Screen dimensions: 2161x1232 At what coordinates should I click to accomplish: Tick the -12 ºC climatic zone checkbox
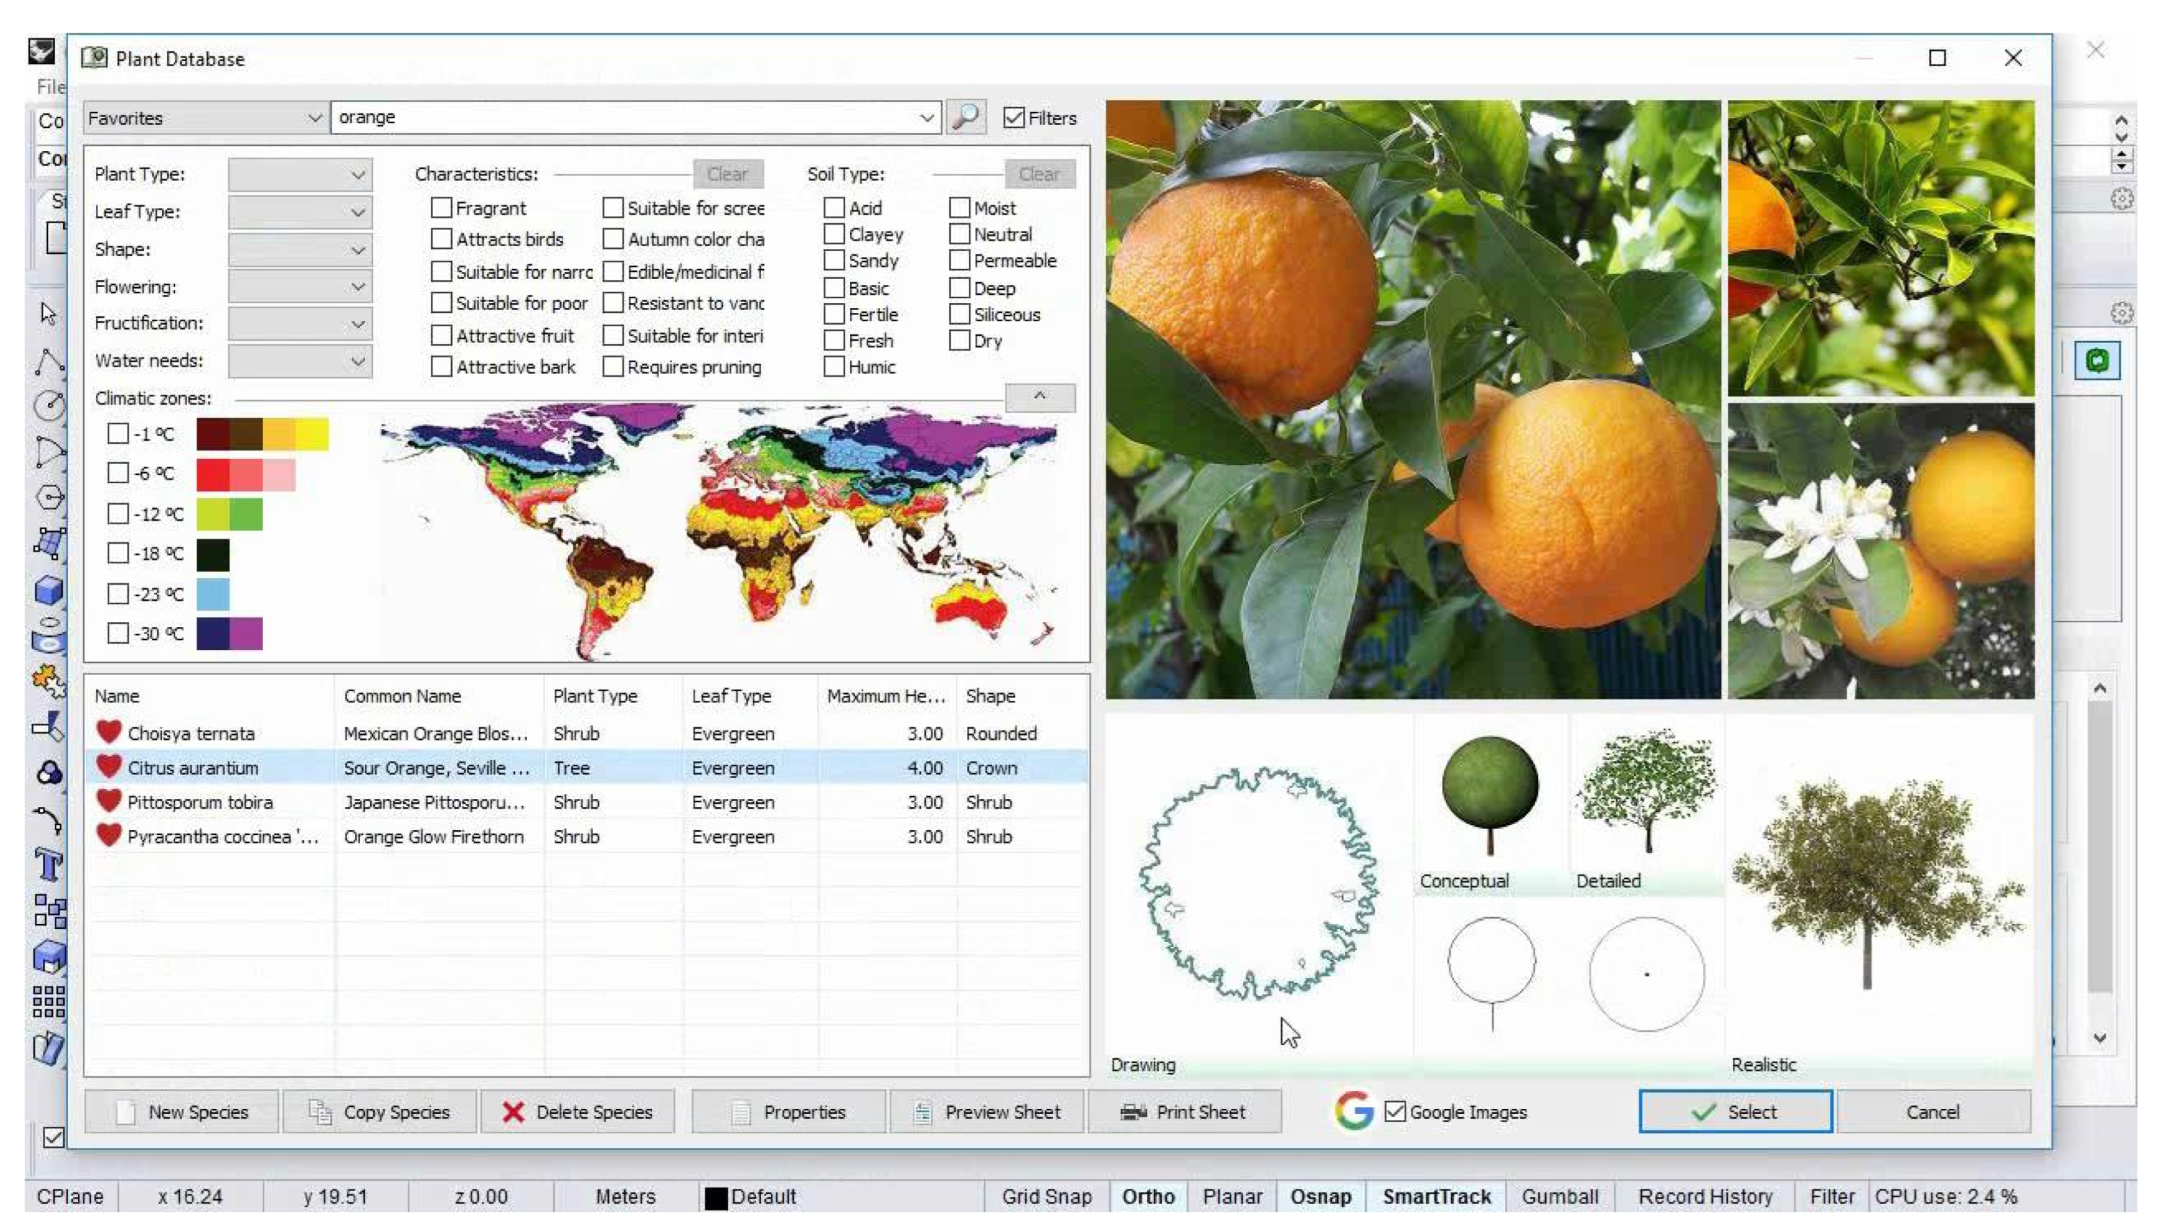(118, 513)
